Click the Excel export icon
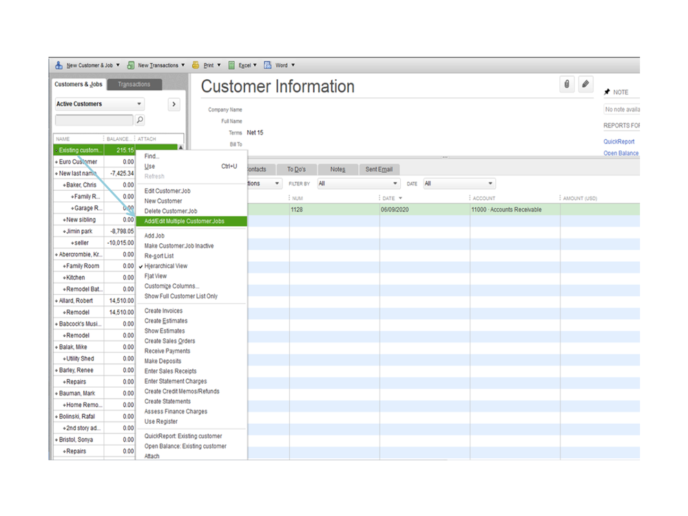 (x=232, y=65)
